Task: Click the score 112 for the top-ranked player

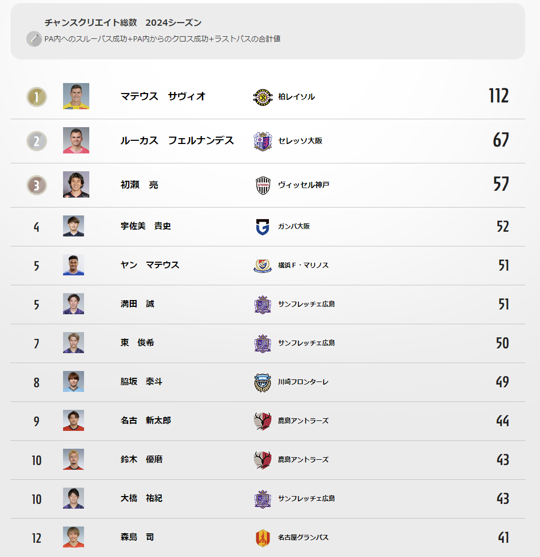Action: [x=498, y=96]
